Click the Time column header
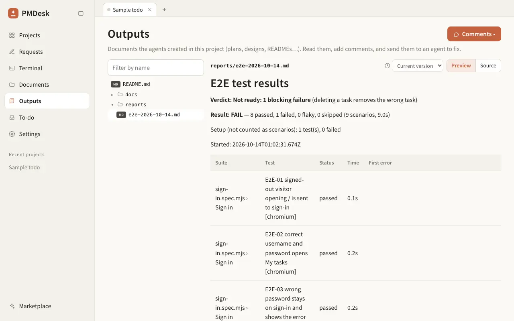 click(x=353, y=163)
